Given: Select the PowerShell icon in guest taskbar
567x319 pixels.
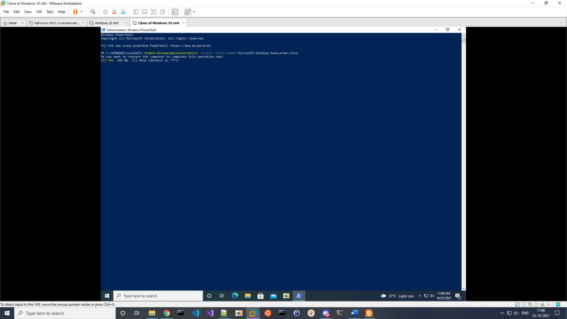Looking at the screenshot, I should tap(299, 296).
